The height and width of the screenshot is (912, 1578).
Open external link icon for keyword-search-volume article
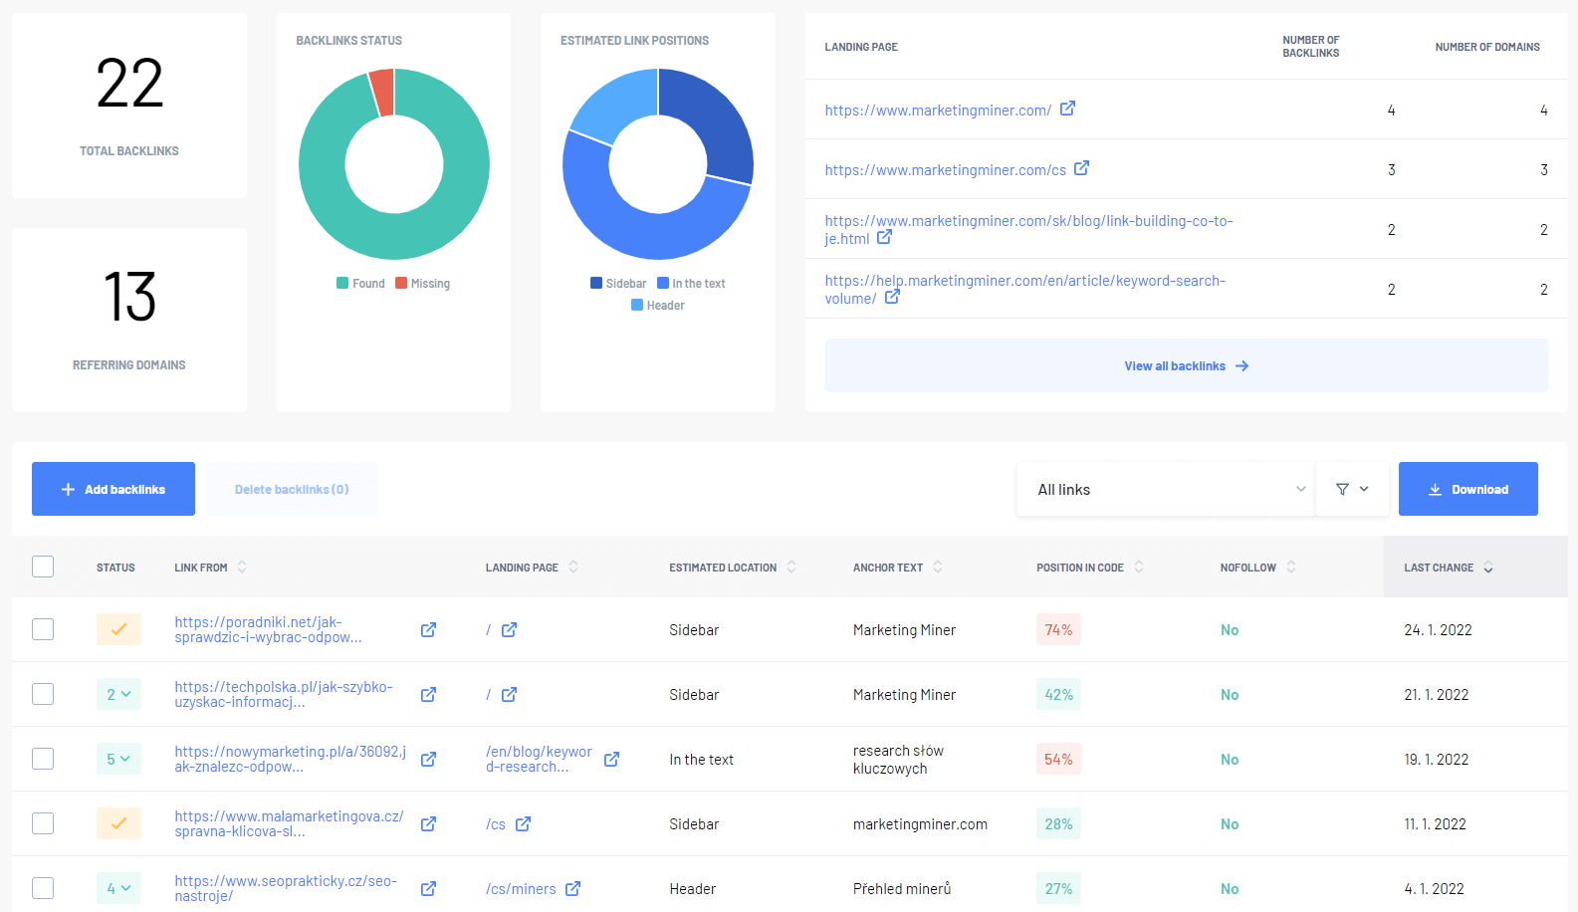coord(892,297)
